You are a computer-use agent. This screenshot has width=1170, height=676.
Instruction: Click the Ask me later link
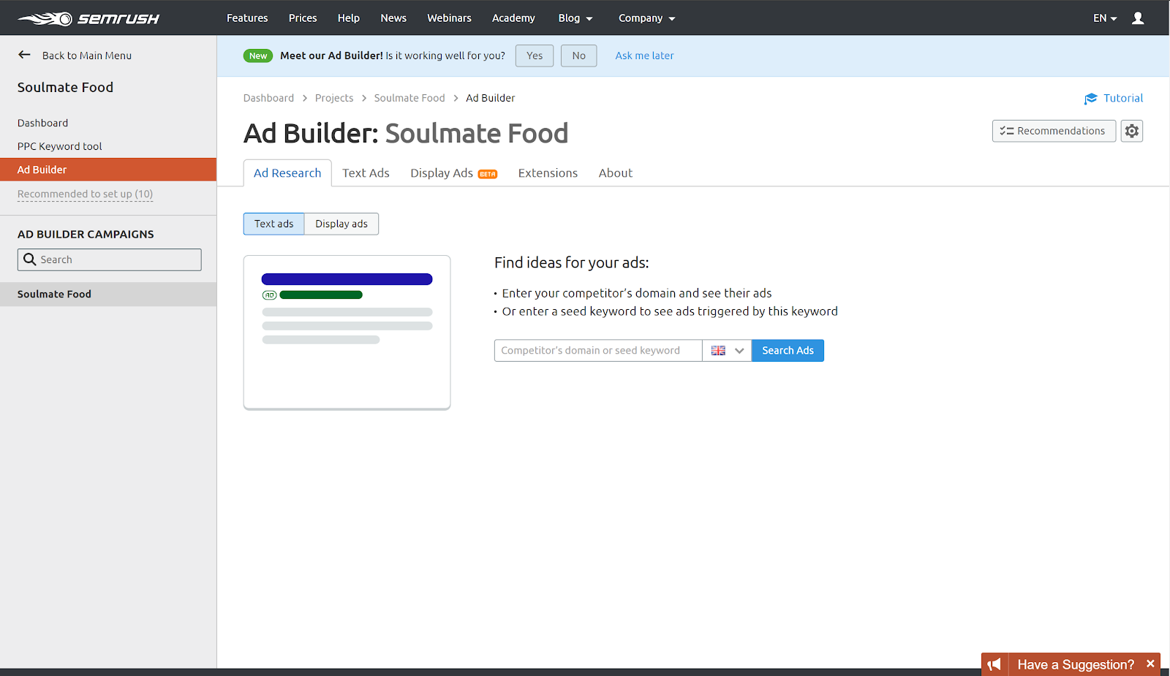tap(644, 56)
